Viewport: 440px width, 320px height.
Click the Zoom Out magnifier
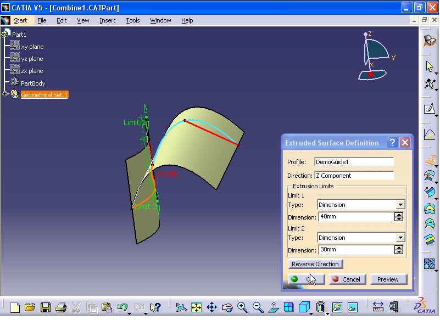(258, 307)
